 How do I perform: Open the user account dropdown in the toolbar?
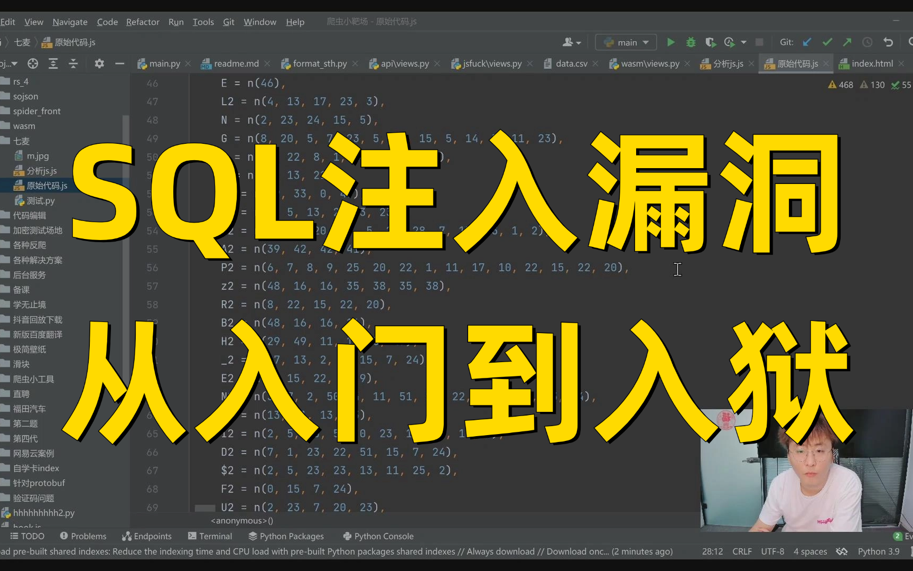(572, 42)
